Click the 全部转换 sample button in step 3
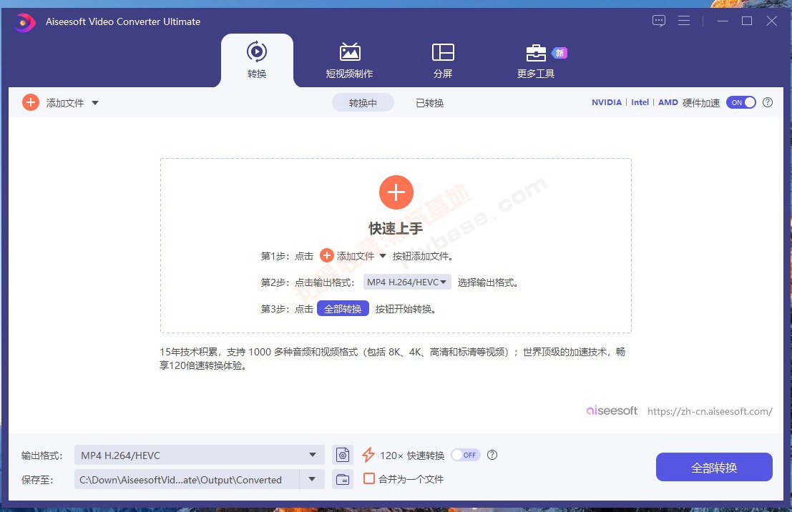 [x=343, y=309]
